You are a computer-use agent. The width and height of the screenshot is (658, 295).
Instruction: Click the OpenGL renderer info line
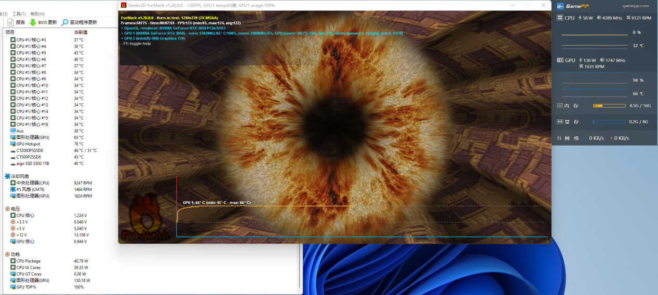pos(173,28)
